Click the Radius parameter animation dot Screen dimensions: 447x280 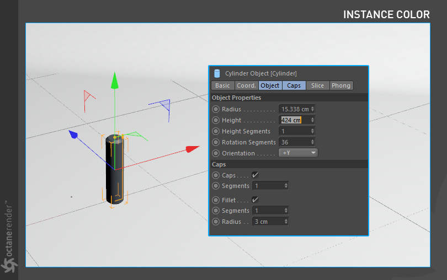click(x=216, y=109)
